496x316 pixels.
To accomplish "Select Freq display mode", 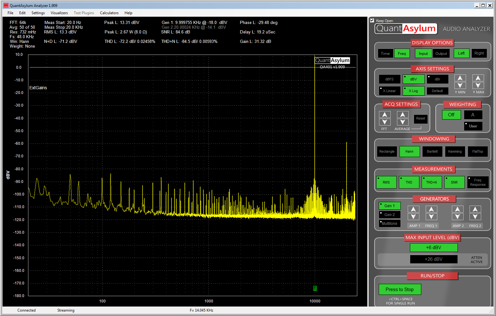I will click(402, 53).
